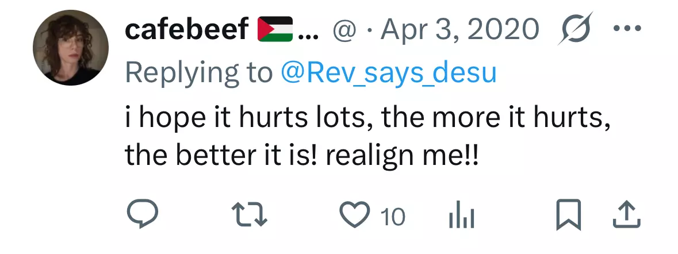Click the Palestinian flag emoji in the name

pos(275,29)
